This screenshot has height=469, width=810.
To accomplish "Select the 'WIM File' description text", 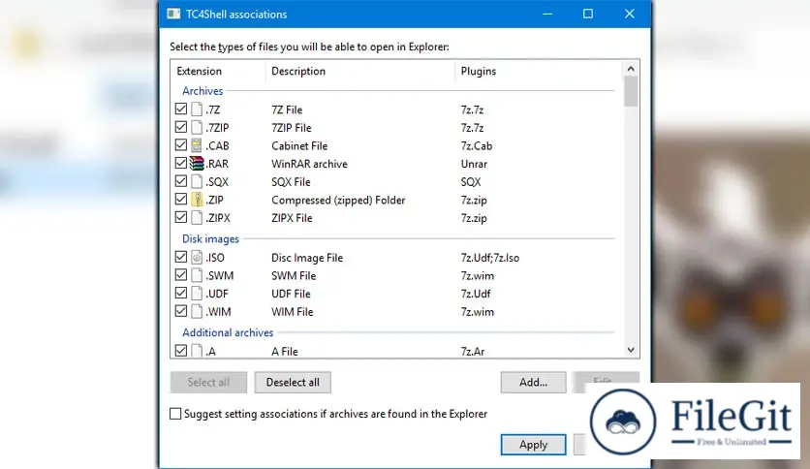I will [x=293, y=312].
